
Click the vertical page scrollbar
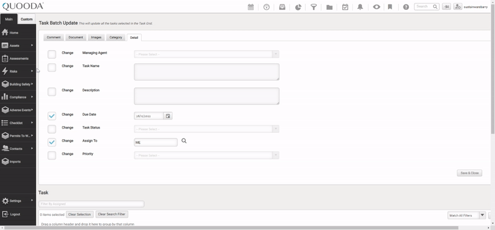(493, 69)
